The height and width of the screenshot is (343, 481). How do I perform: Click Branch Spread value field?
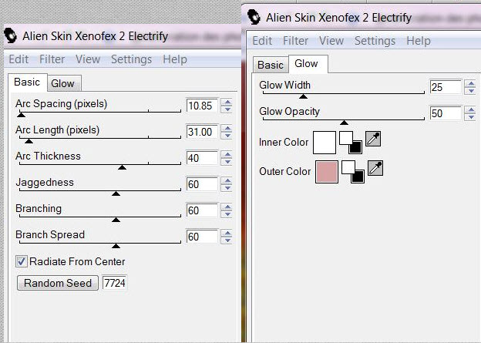point(202,237)
